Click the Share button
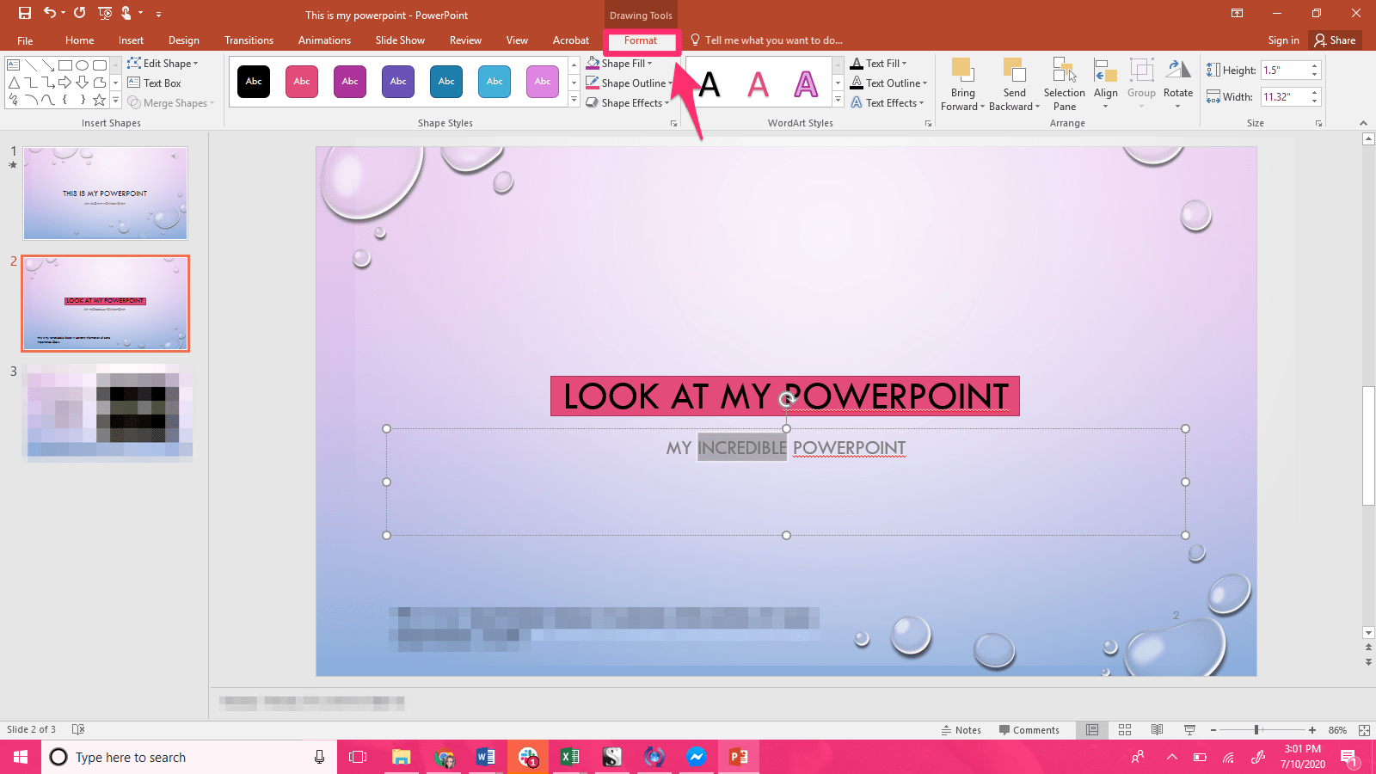The image size is (1376, 774). click(1335, 40)
